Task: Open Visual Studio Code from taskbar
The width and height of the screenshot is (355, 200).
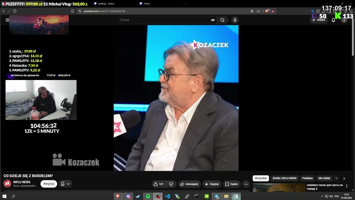Action: tap(168, 196)
